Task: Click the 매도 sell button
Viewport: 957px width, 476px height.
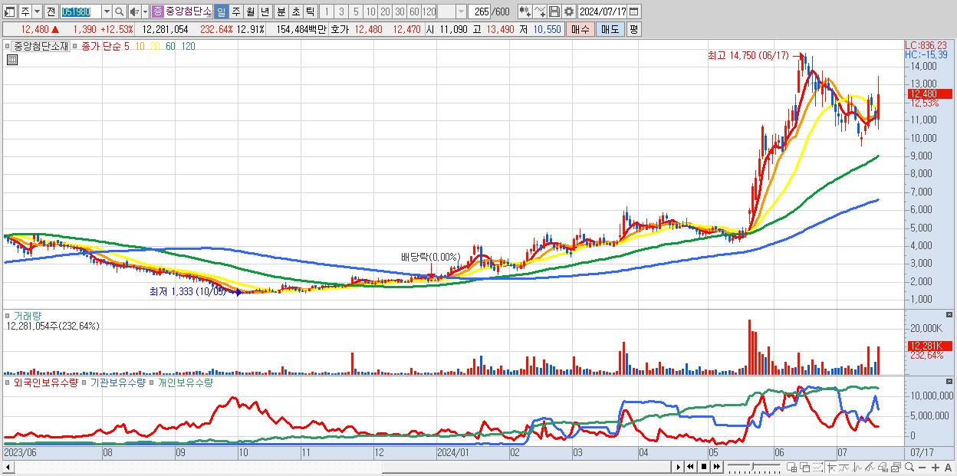Action: pyautogui.click(x=610, y=29)
